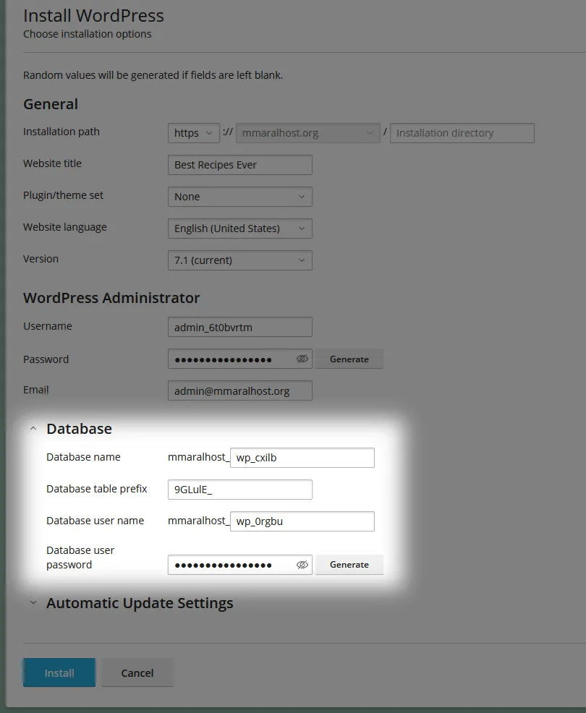Image resolution: width=586 pixels, height=713 pixels.
Task: Edit the Database name field
Action: tap(302, 458)
